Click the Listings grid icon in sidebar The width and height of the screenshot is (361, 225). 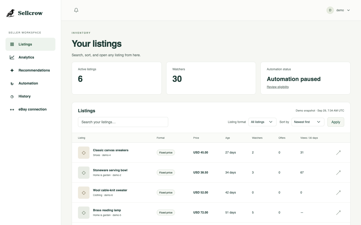tap(12, 44)
